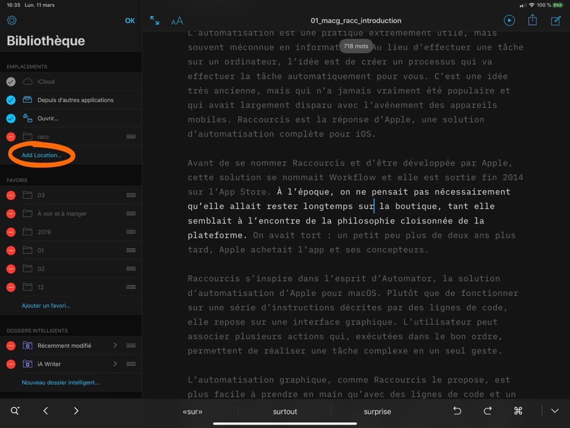This screenshot has width=570, height=428.
Task: Open command key shortcuts icon
Action: 518,411
